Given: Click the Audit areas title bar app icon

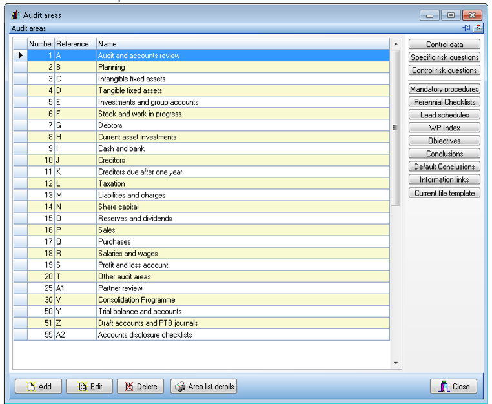Looking at the screenshot, I should [15, 15].
